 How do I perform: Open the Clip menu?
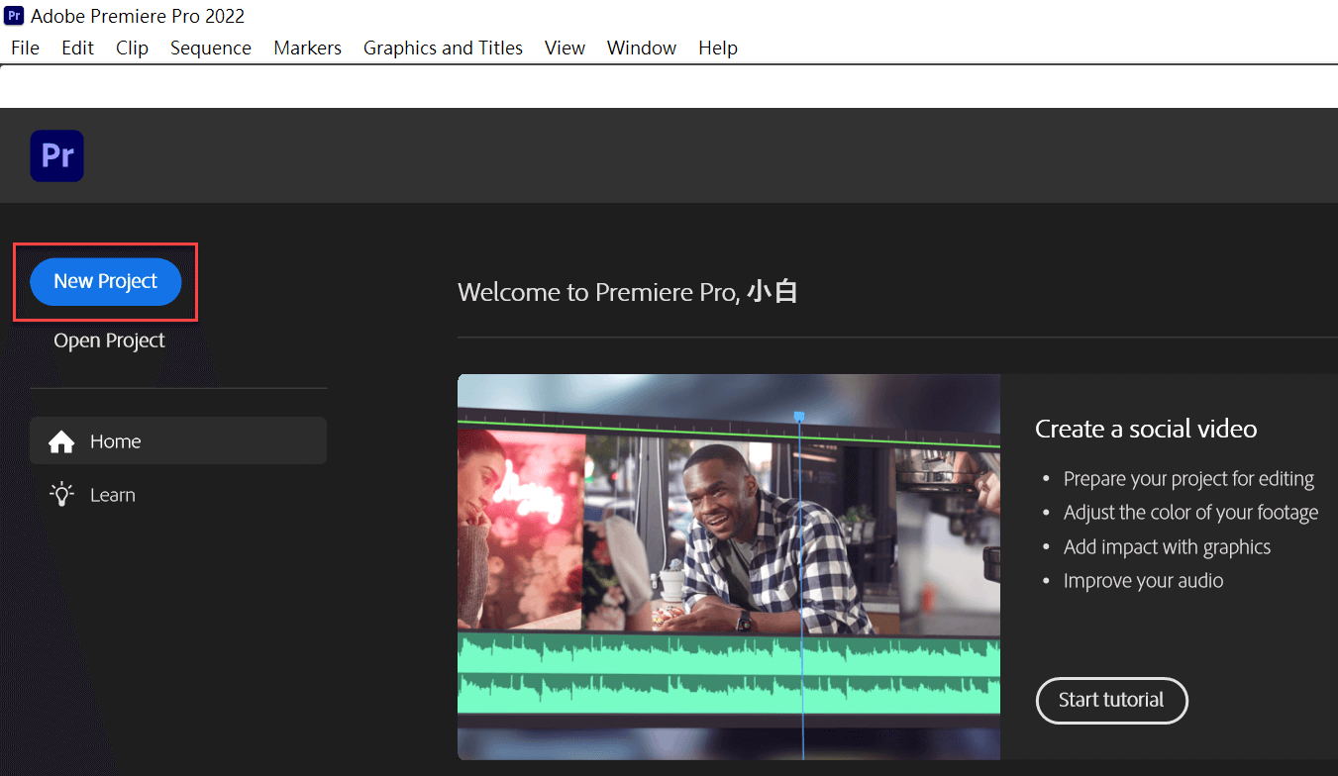point(132,48)
